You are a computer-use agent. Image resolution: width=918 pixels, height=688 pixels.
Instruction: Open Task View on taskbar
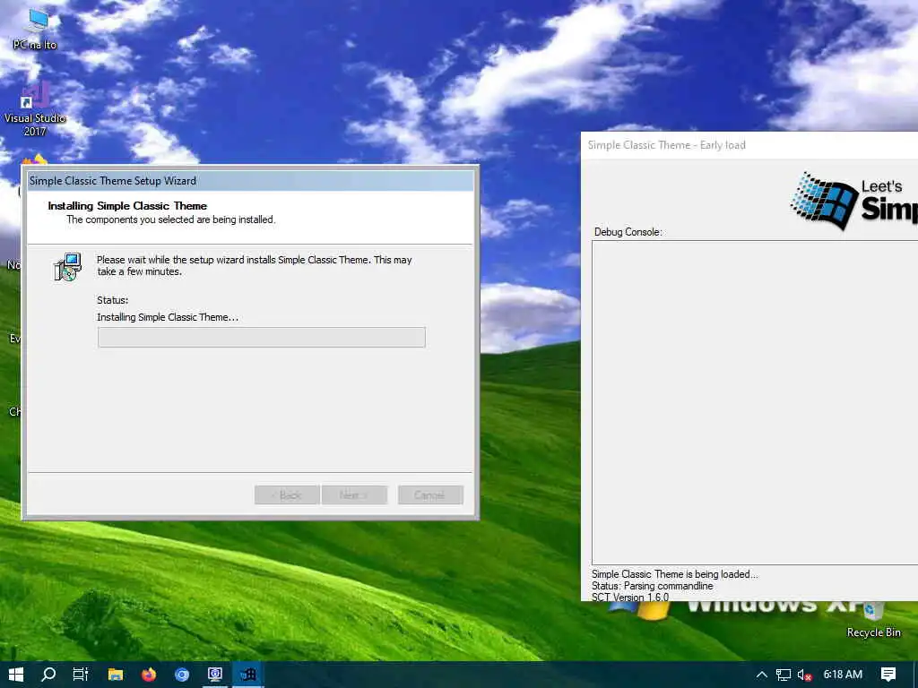[81, 675]
